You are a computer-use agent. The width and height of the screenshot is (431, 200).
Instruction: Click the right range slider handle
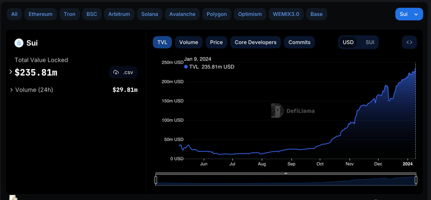(x=416, y=180)
